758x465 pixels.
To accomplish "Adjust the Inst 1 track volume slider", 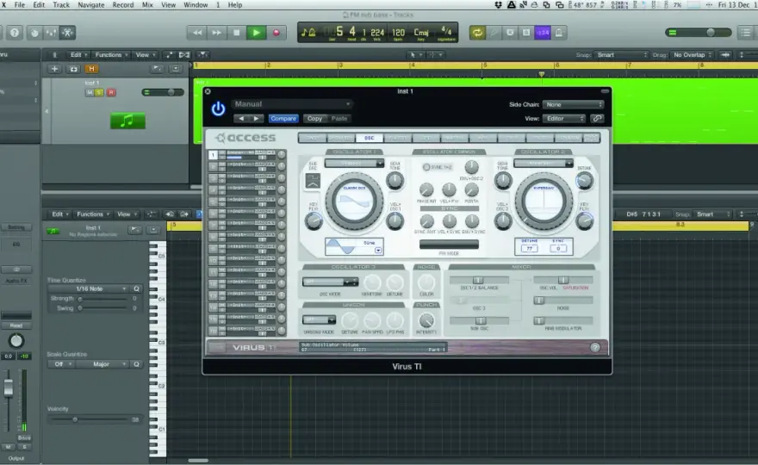I will 164,92.
